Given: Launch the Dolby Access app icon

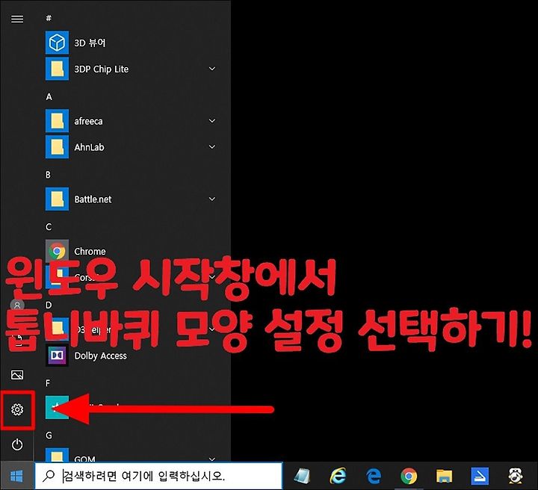Looking at the screenshot, I should pos(57,356).
